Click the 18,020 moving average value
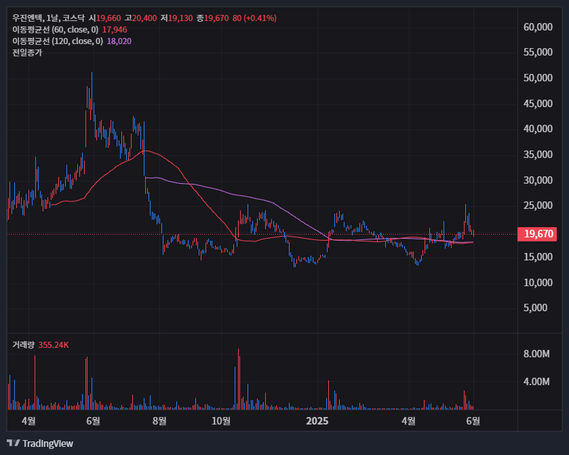The width and height of the screenshot is (569, 455). pos(119,41)
